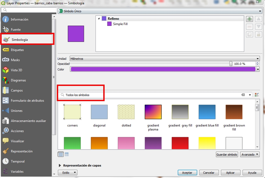The height and width of the screenshot is (178, 265).
Task: Open the Símbolo Único renderer dropdown
Action: 160,11
